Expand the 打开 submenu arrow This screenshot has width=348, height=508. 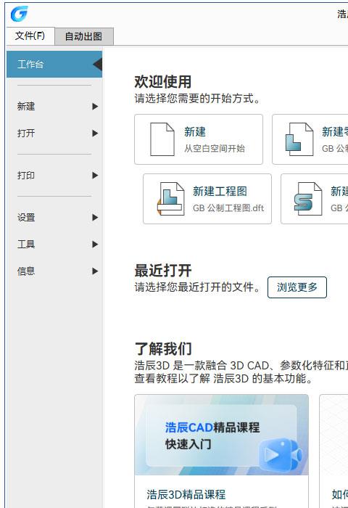pyautogui.click(x=95, y=133)
